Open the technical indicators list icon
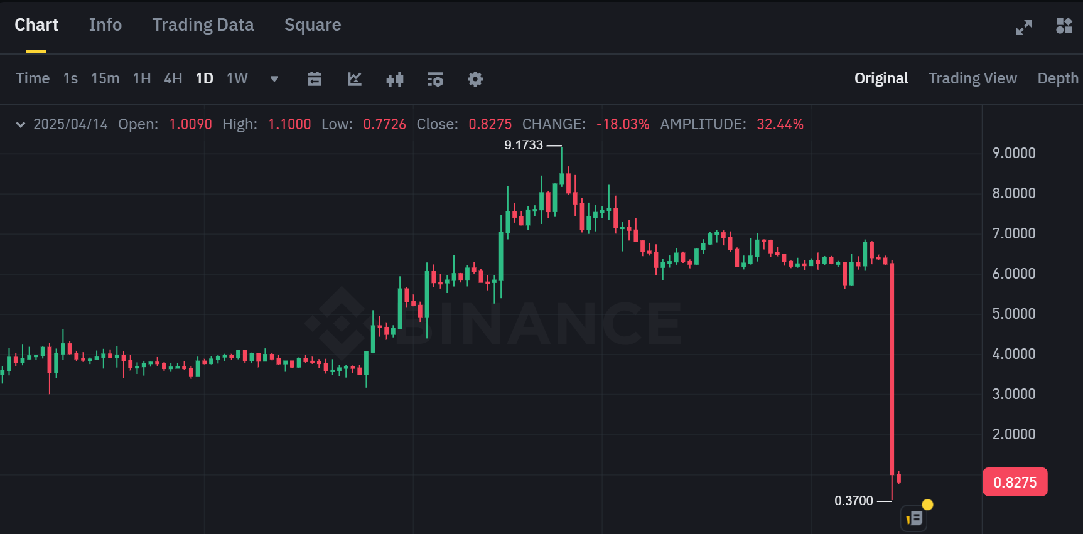 click(435, 79)
